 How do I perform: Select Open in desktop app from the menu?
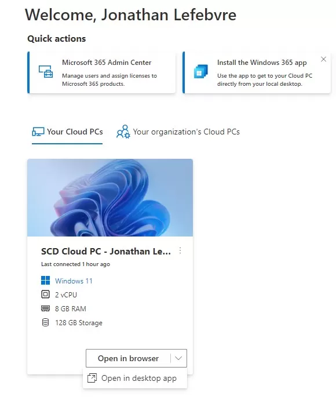pyautogui.click(x=135, y=378)
